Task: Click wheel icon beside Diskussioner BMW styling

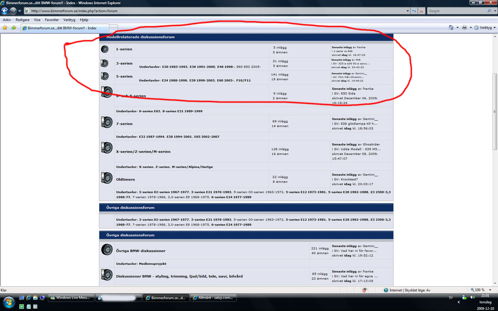Action: point(107,275)
